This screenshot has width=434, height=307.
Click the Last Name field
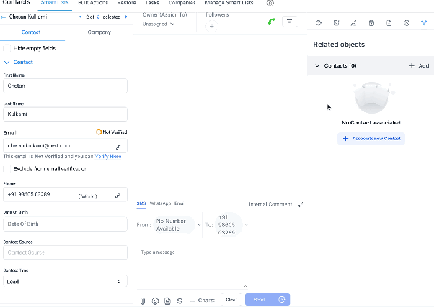coord(66,114)
